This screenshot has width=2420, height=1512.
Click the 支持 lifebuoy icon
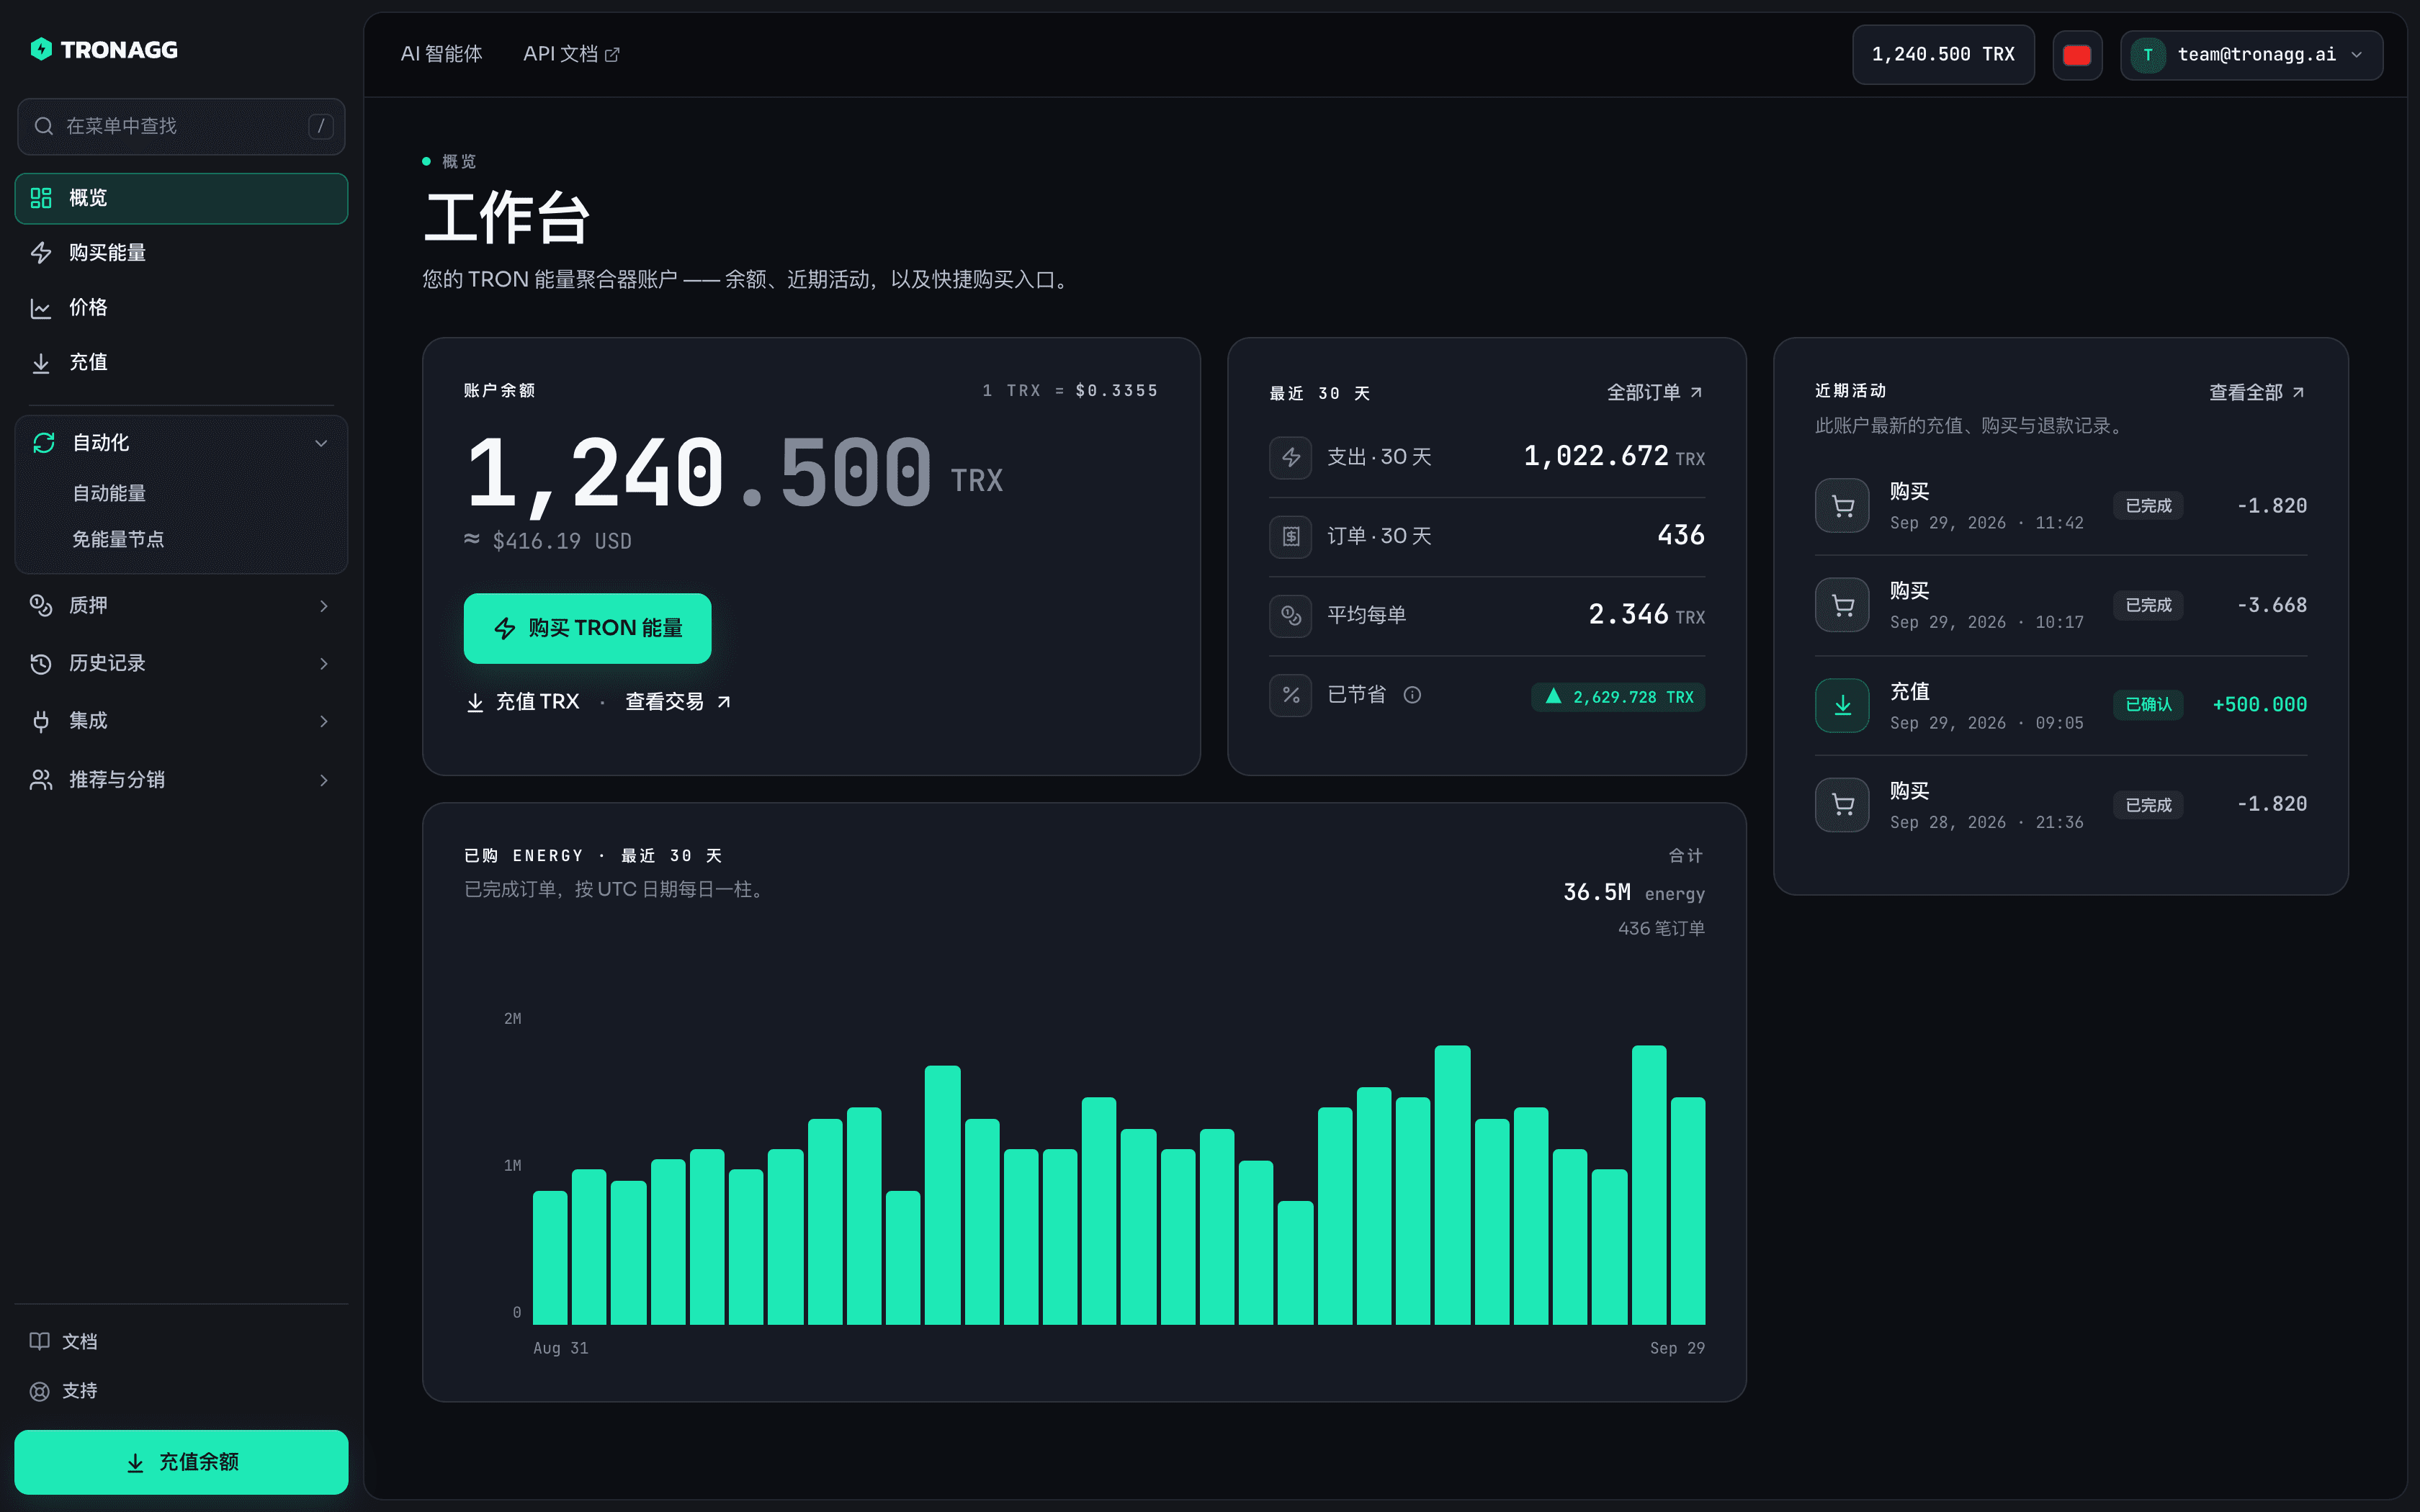tap(40, 1391)
